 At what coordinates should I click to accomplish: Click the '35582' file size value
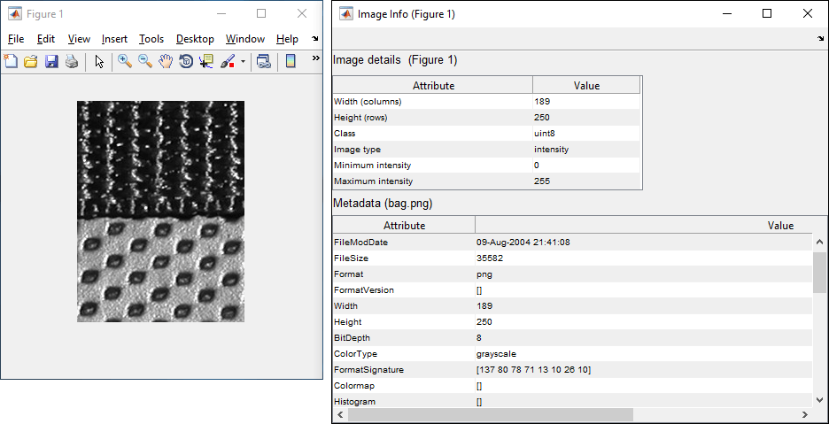[490, 258]
